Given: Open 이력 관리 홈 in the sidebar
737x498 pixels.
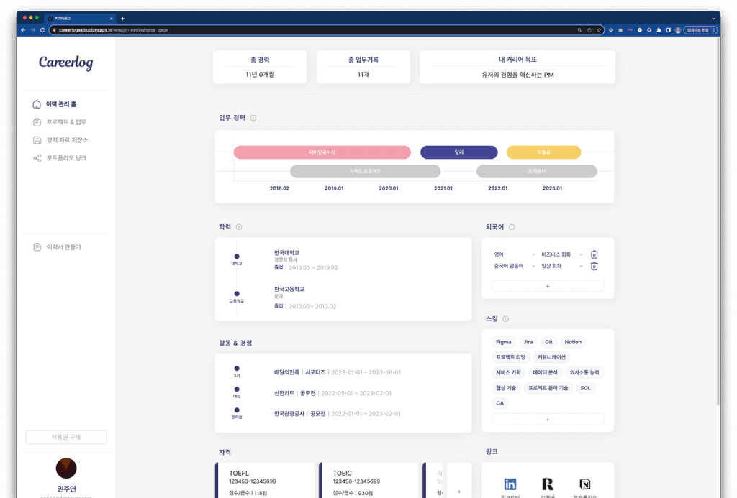Looking at the screenshot, I should coord(61,104).
